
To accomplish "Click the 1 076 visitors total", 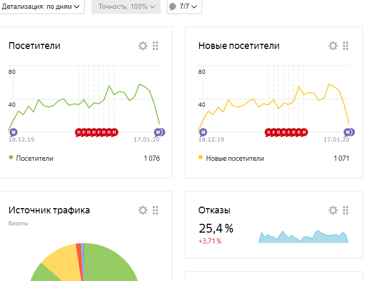I will [152, 158].
